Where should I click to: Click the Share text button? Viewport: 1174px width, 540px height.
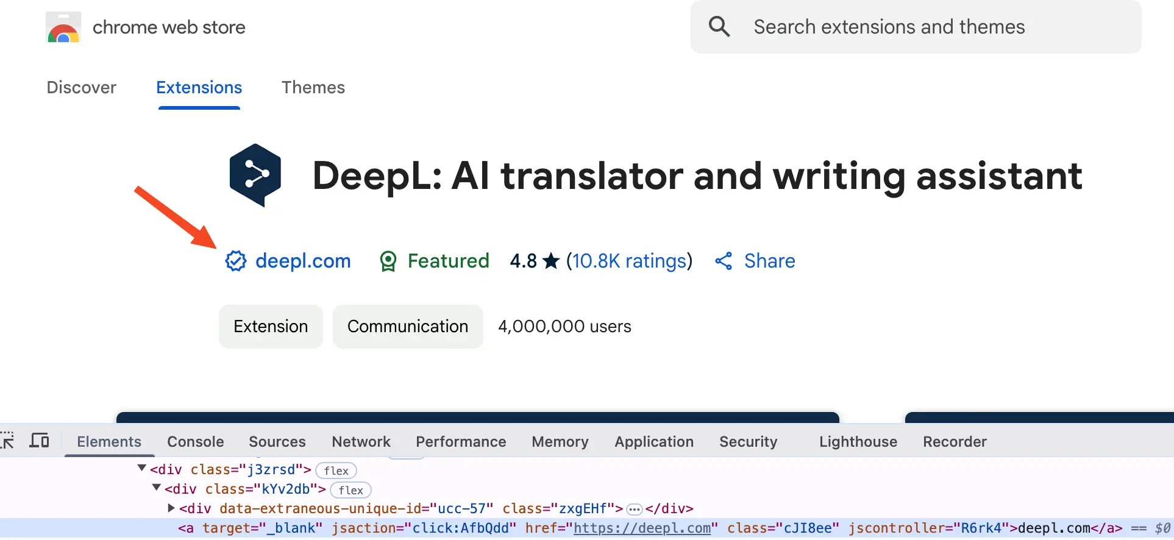pyautogui.click(x=770, y=261)
